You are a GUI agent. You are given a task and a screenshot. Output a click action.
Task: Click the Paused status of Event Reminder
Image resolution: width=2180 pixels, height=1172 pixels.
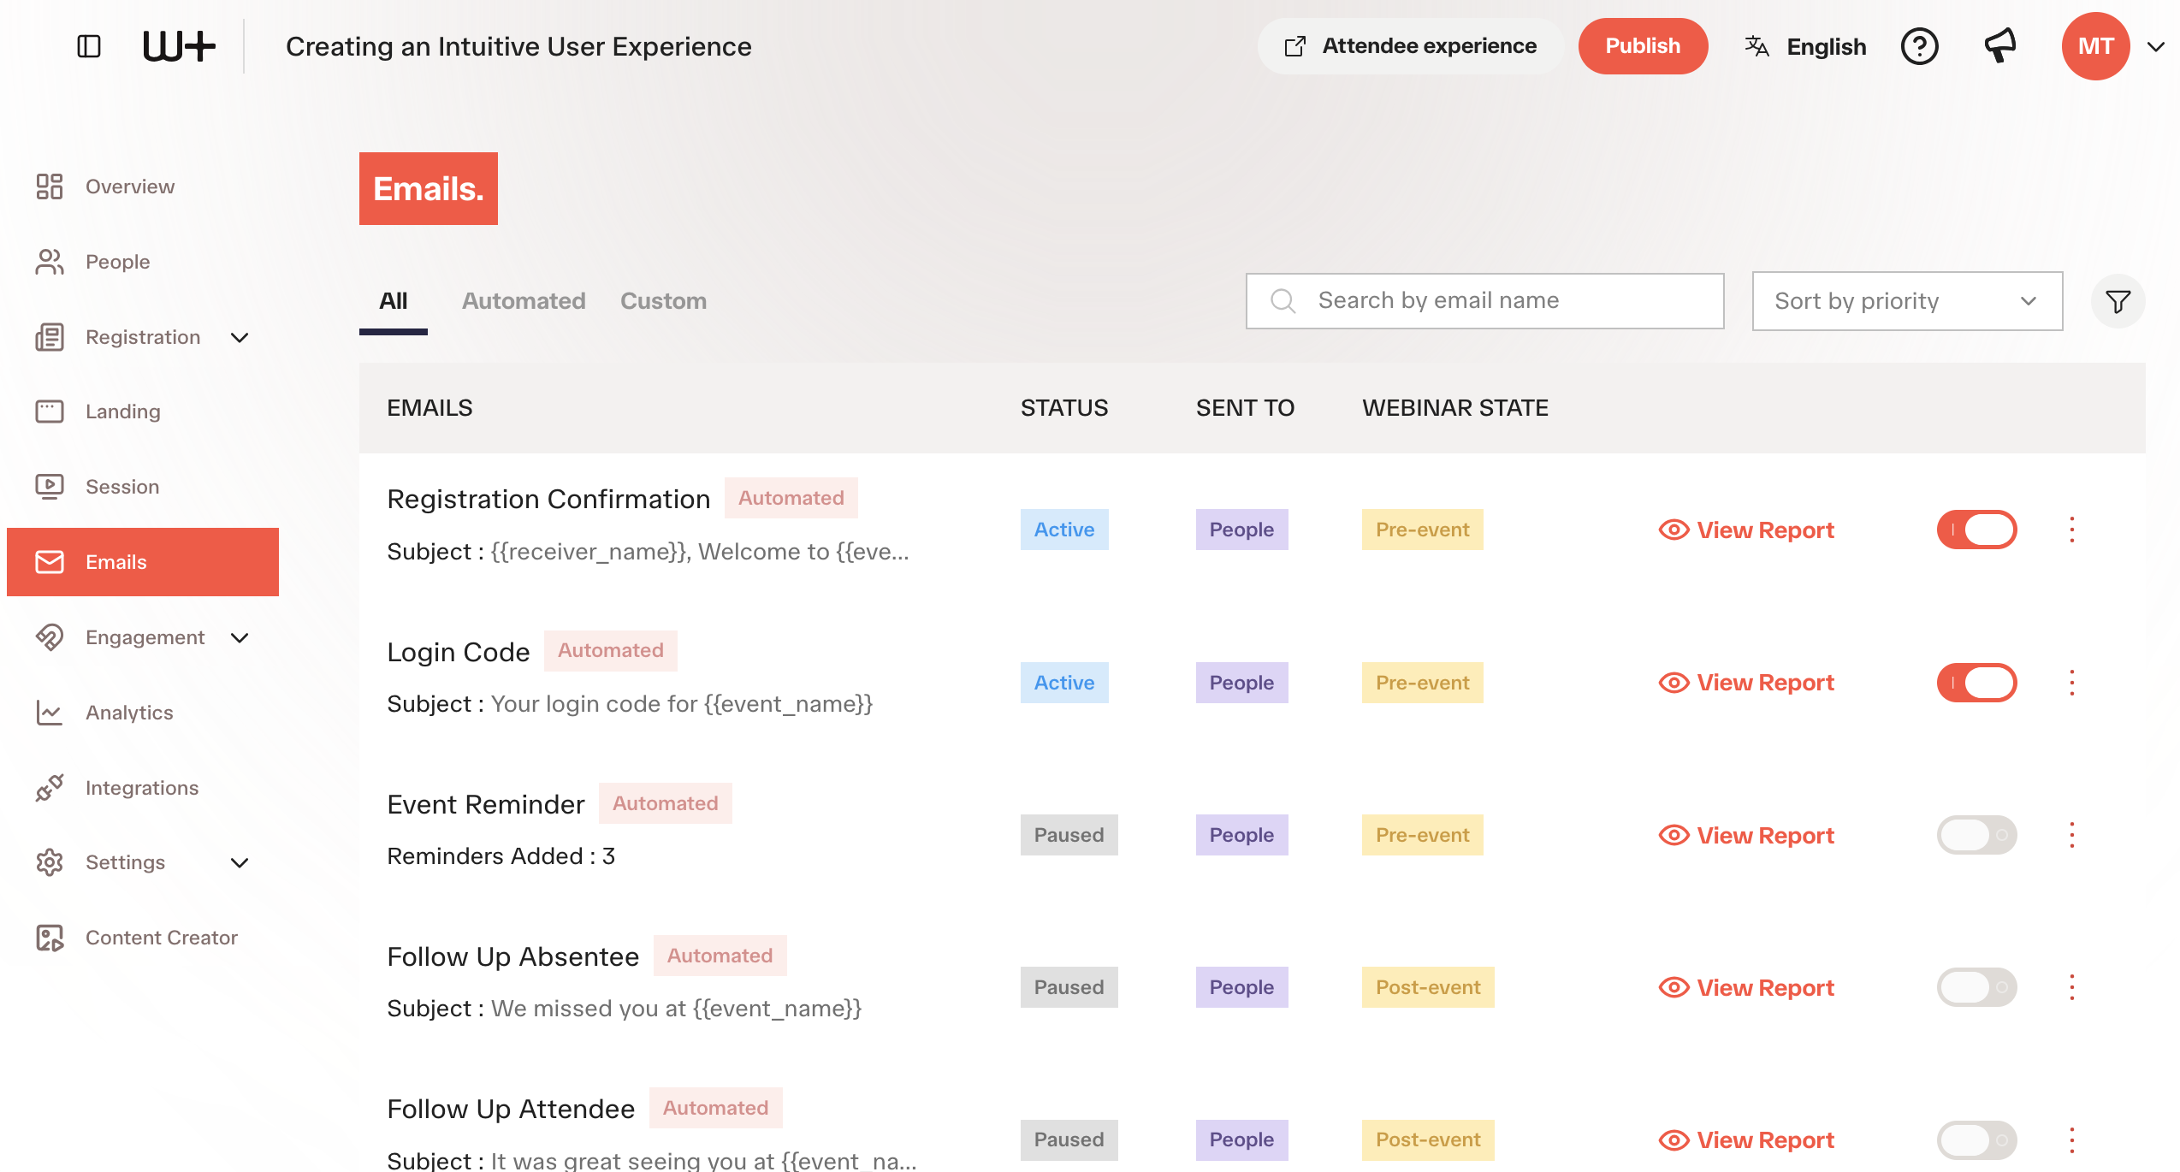1069,835
